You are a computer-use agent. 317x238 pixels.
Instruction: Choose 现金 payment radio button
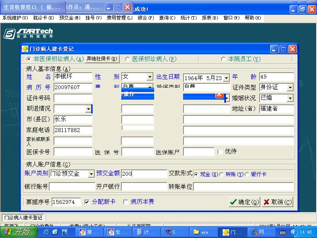pos(196,174)
